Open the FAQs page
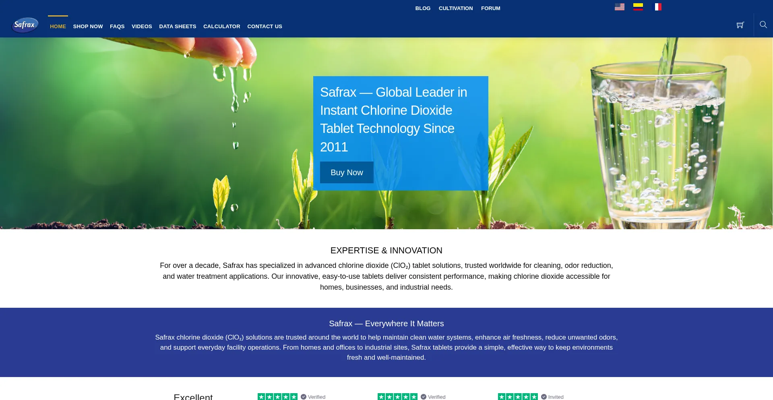Viewport: 773px width, 400px height. [117, 27]
